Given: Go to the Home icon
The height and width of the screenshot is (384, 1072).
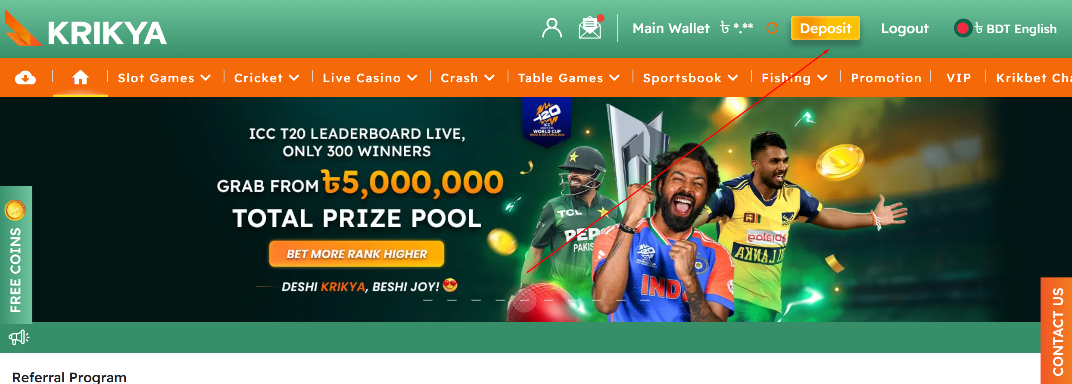Looking at the screenshot, I should point(80,77).
